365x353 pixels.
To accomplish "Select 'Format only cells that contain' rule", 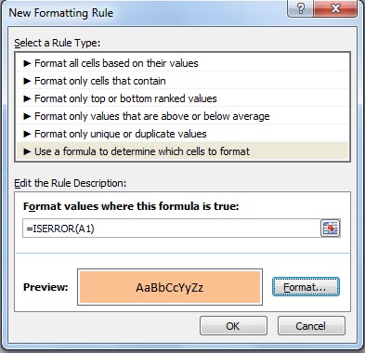I will tap(182, 81).
